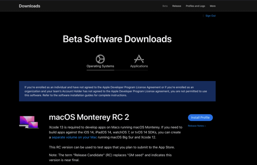Click the Sign Out link
This screenshot has width=257, height=165.
(210, 16)
